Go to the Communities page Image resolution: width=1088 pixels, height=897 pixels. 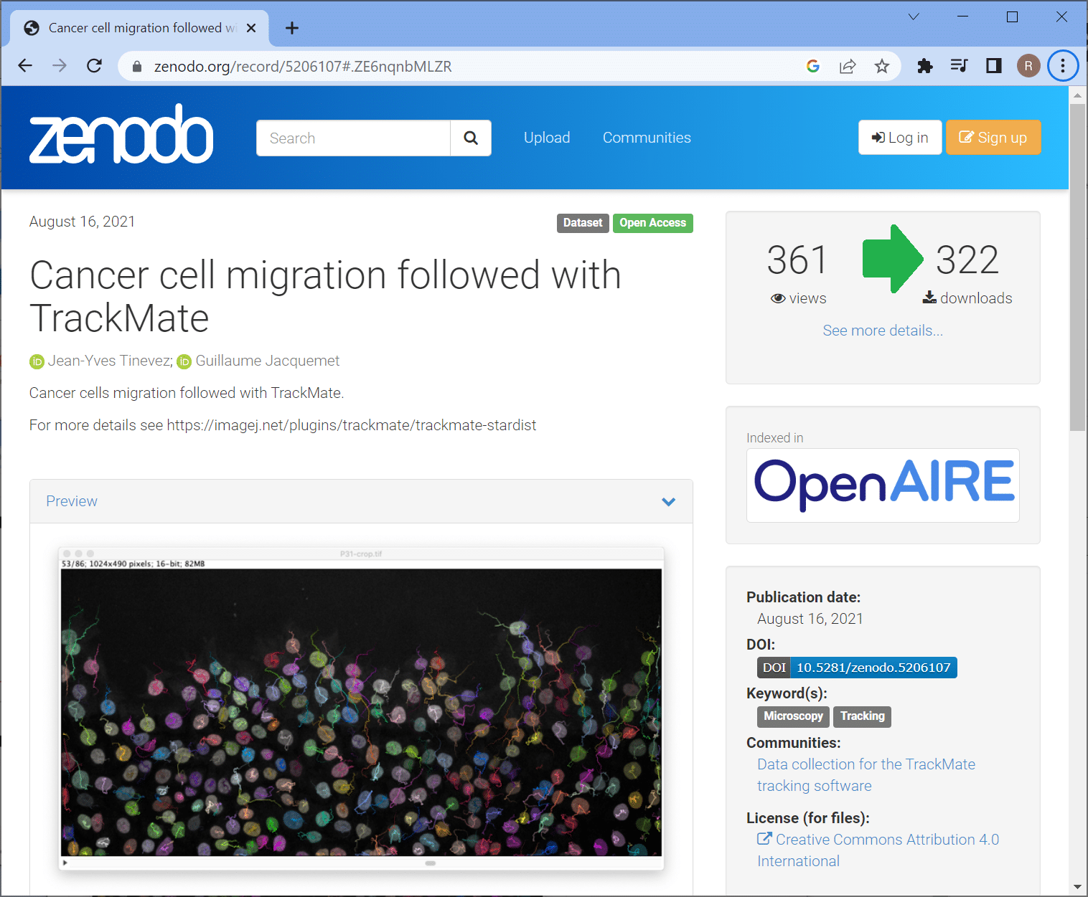pos(647,138)
